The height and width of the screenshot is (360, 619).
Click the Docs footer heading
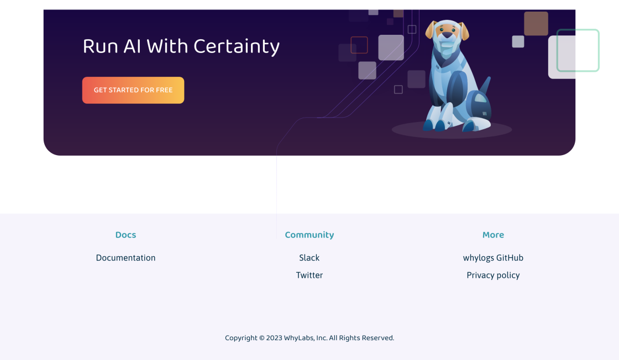coord(125,235)
